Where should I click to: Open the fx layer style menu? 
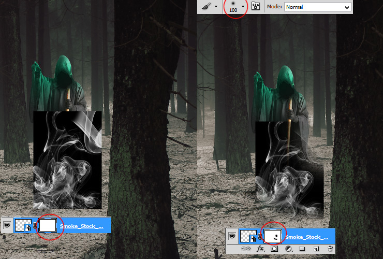(x=261, y=249)
